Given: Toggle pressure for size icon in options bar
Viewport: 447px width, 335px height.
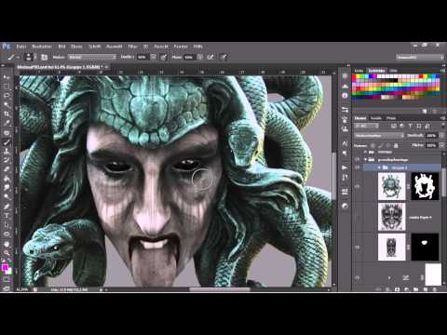Looking at the screenshot, I should (223, 57).
